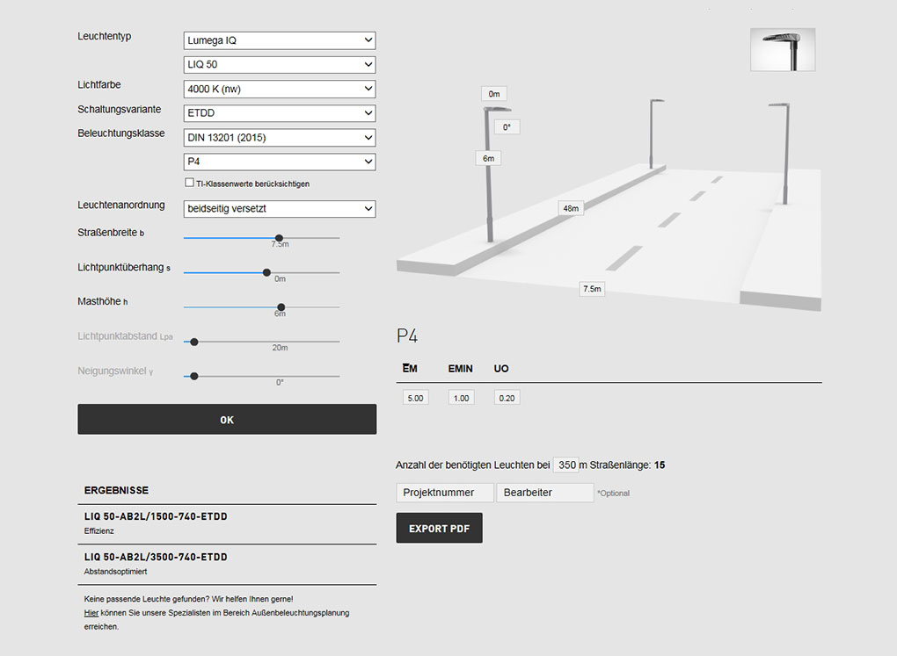
Task: Click the Projektnummer input field
Action: coord(445,493)
